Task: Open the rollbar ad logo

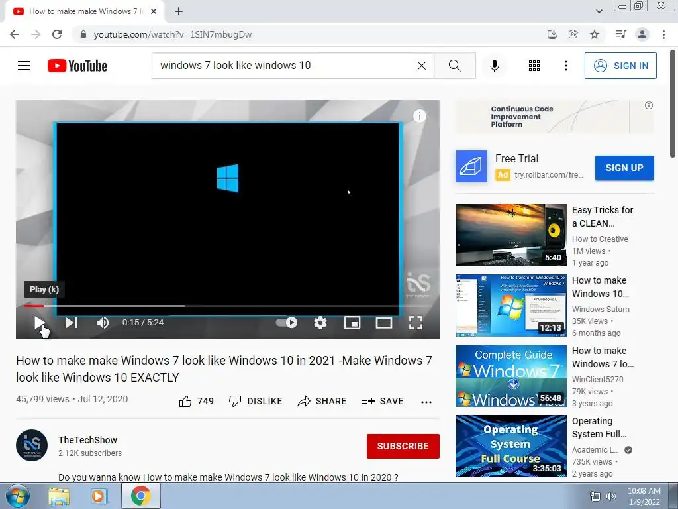Action: (x=471, y=166)
